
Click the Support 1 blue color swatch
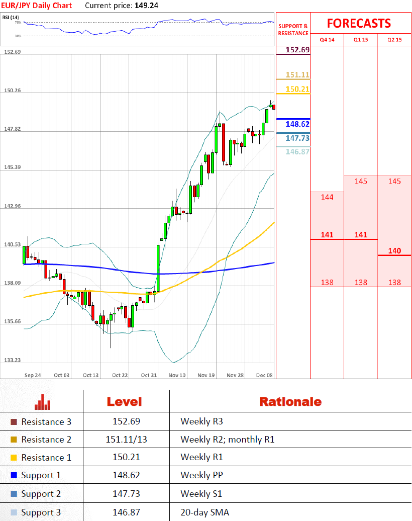(x=14, y=475)
